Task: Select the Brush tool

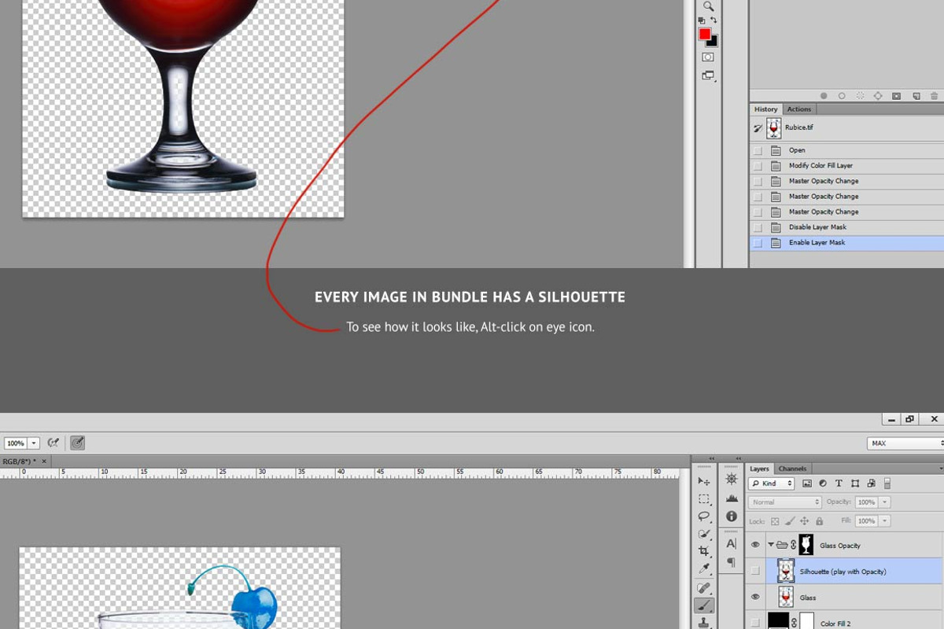Action: point(704,605)
